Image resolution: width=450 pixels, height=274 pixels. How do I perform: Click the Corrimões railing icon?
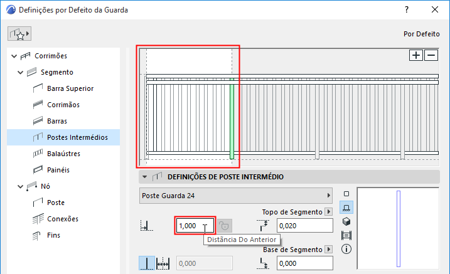pyautogui.click(x=25, y=56)
